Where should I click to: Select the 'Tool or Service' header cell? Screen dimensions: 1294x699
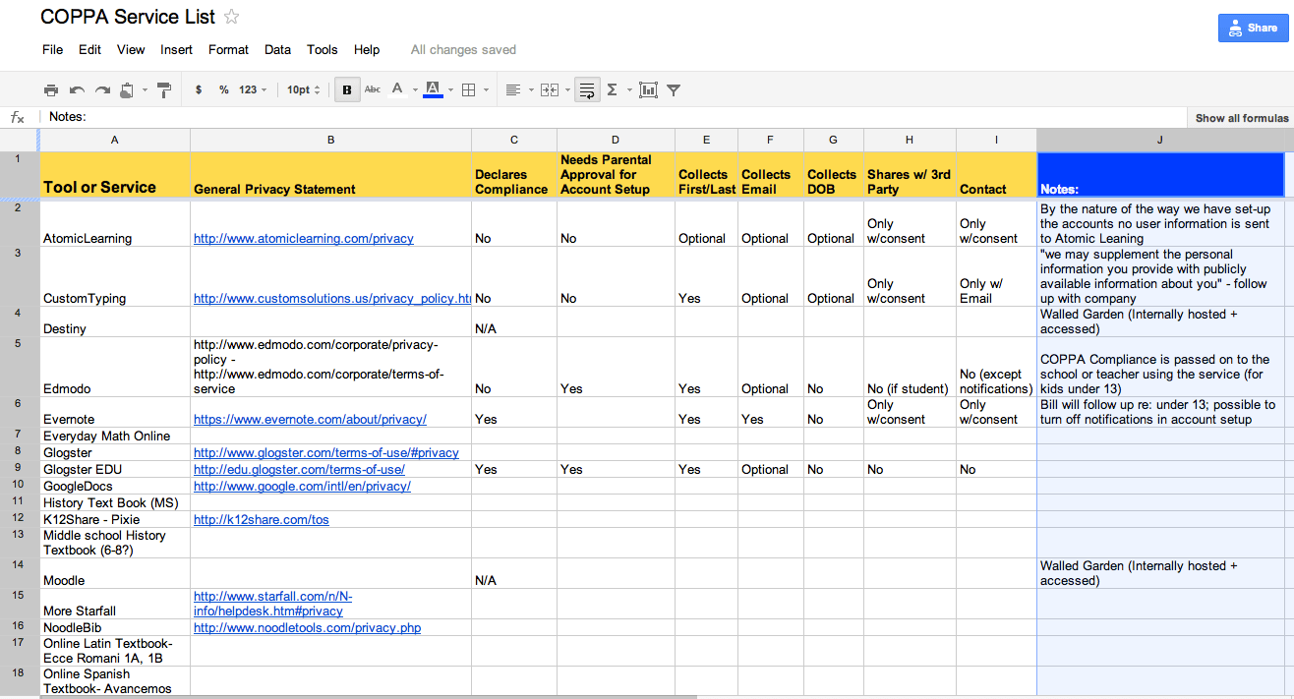(115, 175)
